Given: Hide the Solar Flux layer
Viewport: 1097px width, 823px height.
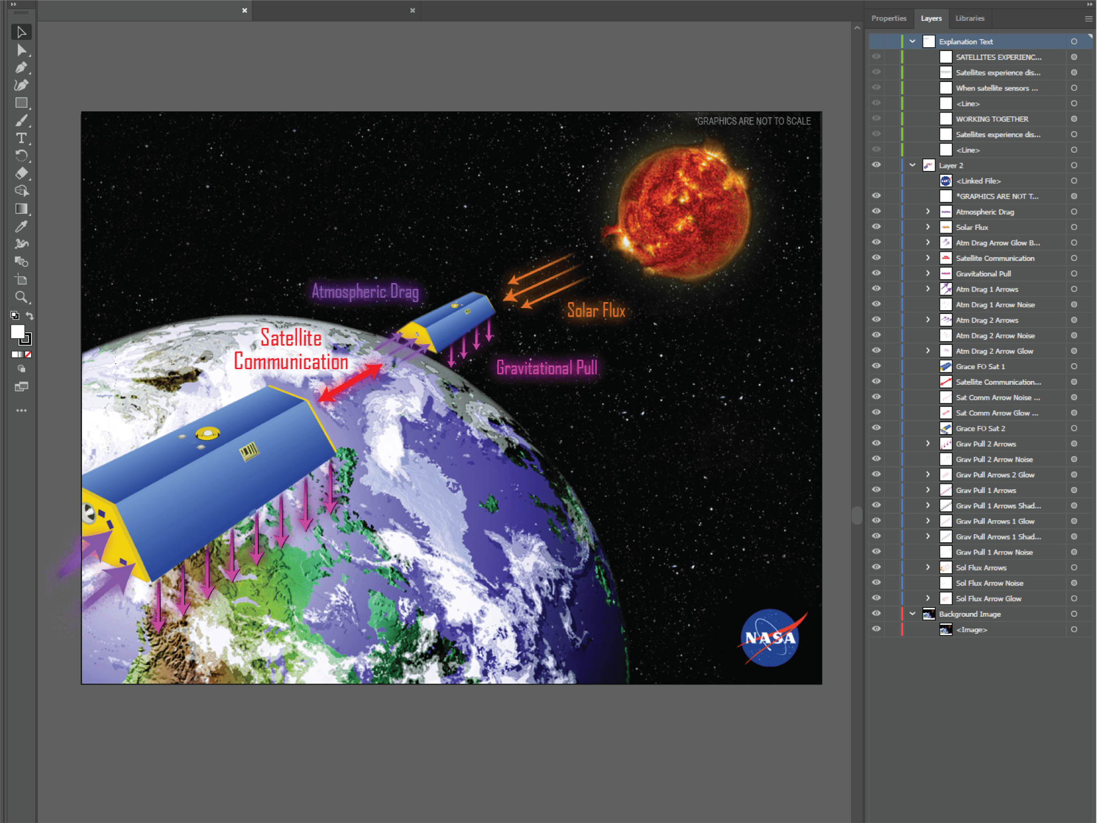Looking at the screenshot, I should [x=876, y=227].
